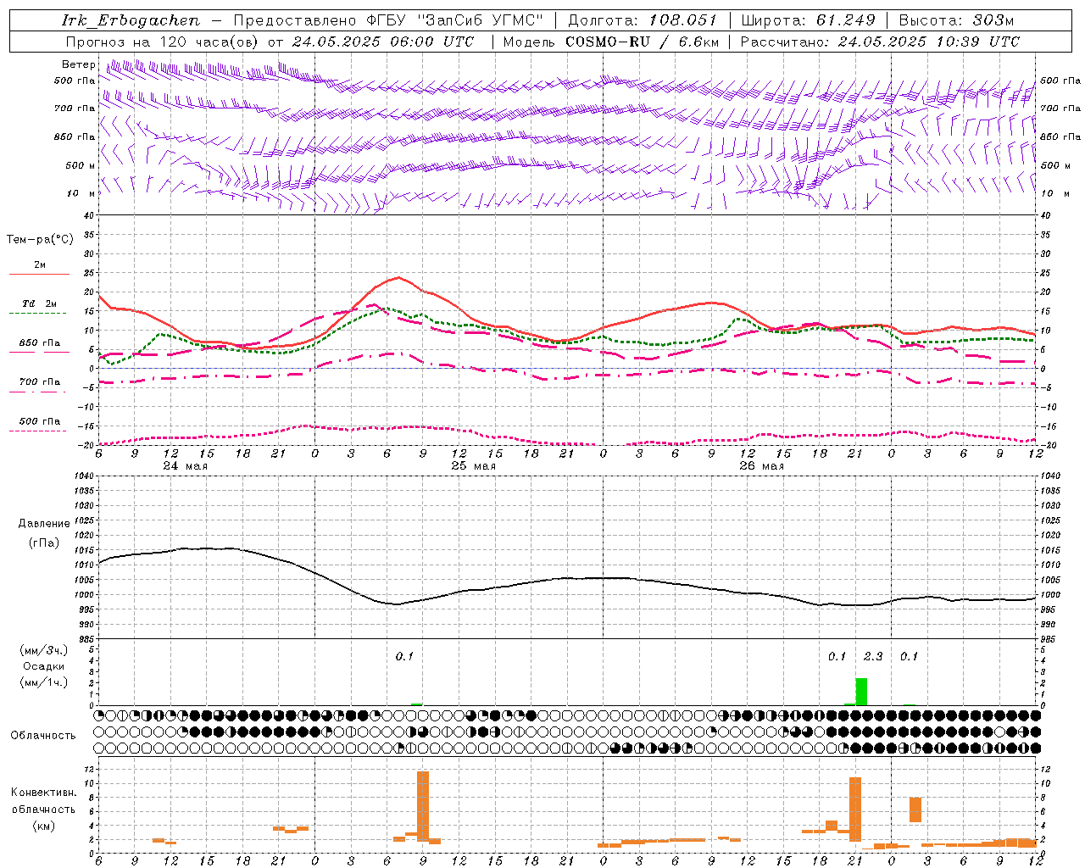Click the Давление pressure label
1085x868 pixels.
point(43,523)
